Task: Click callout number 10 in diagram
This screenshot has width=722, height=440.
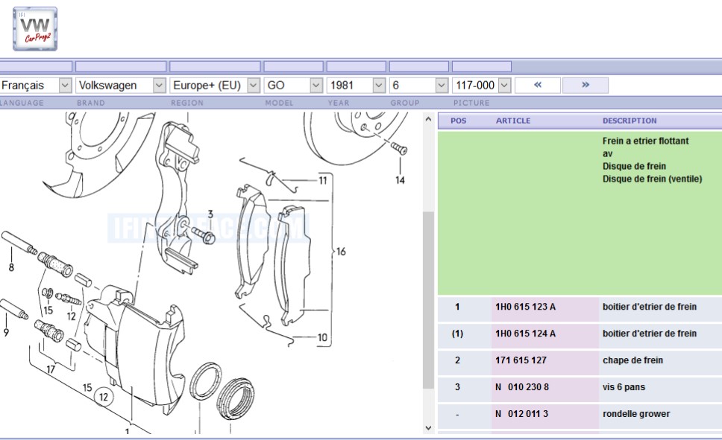Action: pos(322,337)
